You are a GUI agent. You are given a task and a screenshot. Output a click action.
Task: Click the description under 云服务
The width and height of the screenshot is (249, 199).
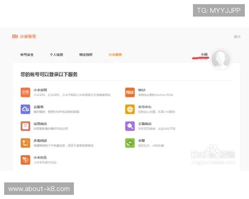click(x=56, y=112)
